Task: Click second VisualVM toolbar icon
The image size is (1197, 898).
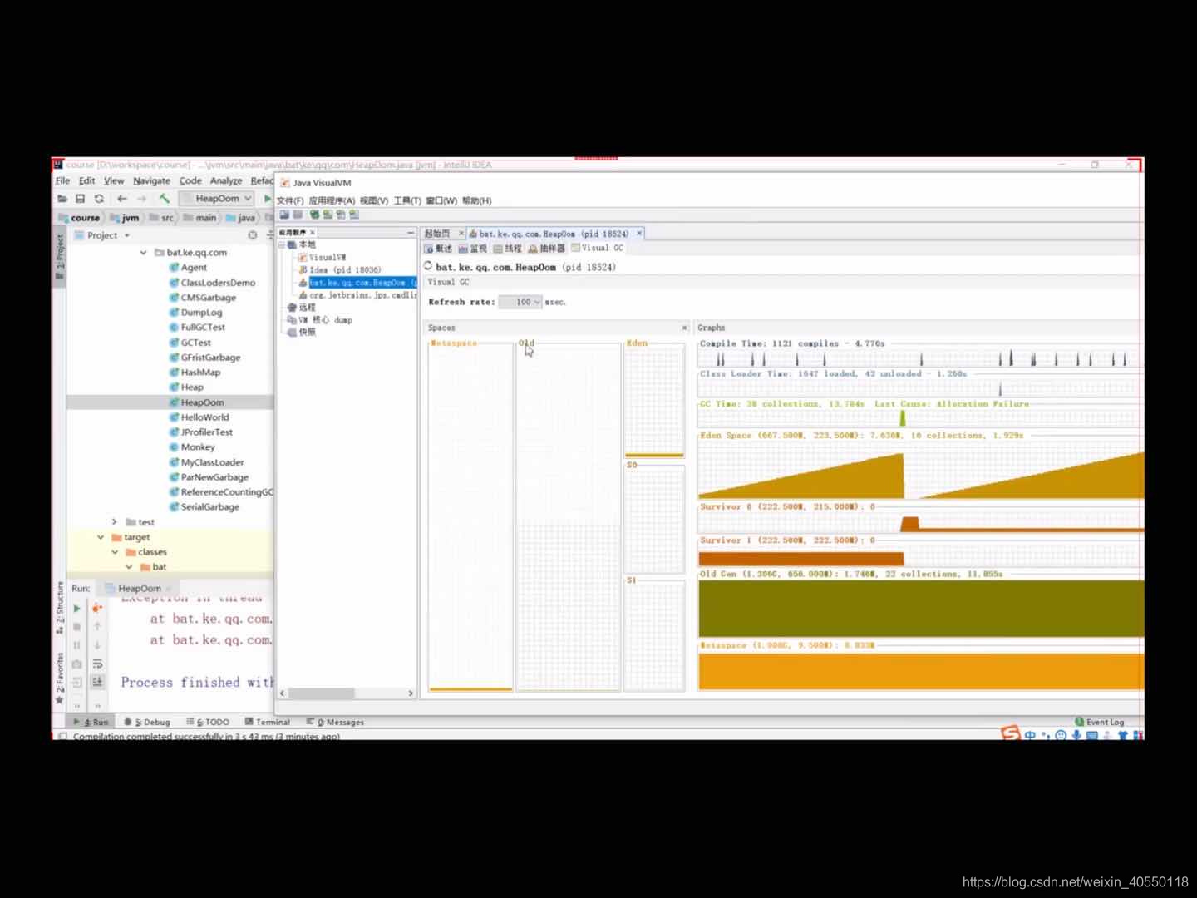Action: tap(298, 215)
